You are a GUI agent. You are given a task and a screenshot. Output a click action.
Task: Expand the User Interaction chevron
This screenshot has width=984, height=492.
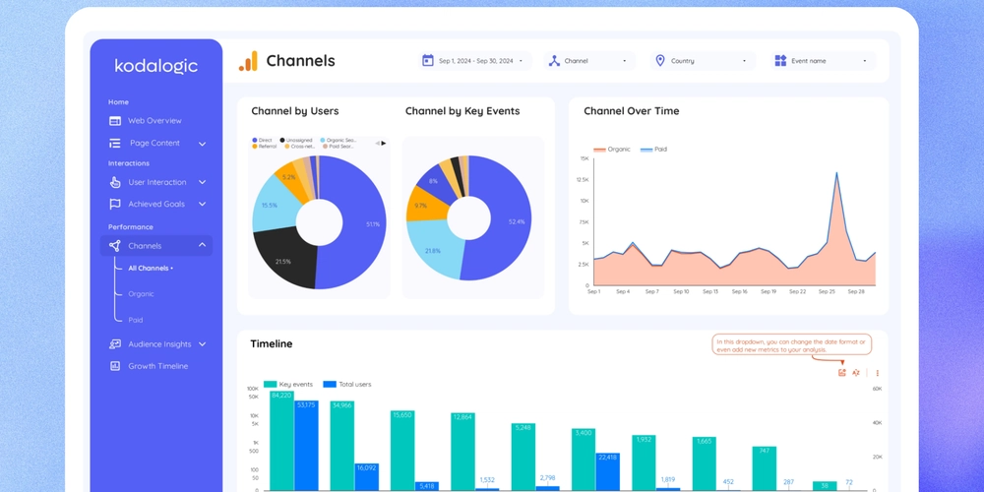click(202, 182)
